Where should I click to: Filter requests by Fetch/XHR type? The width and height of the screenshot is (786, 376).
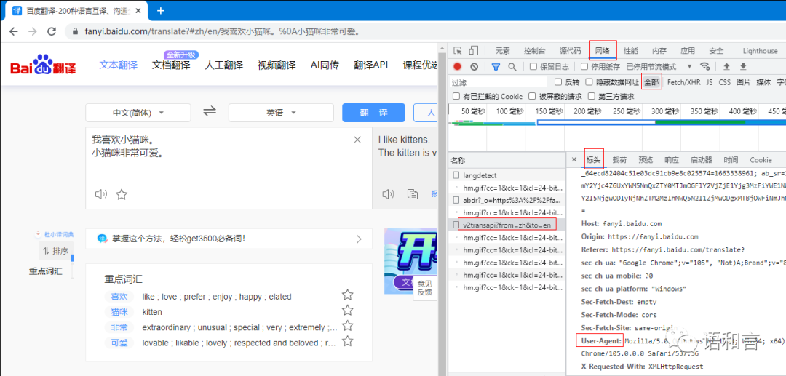click(683, 81)
